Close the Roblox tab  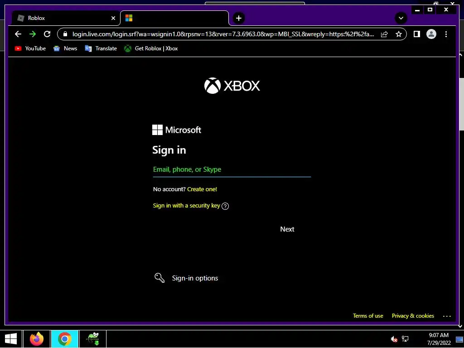(x=113, y=18)
